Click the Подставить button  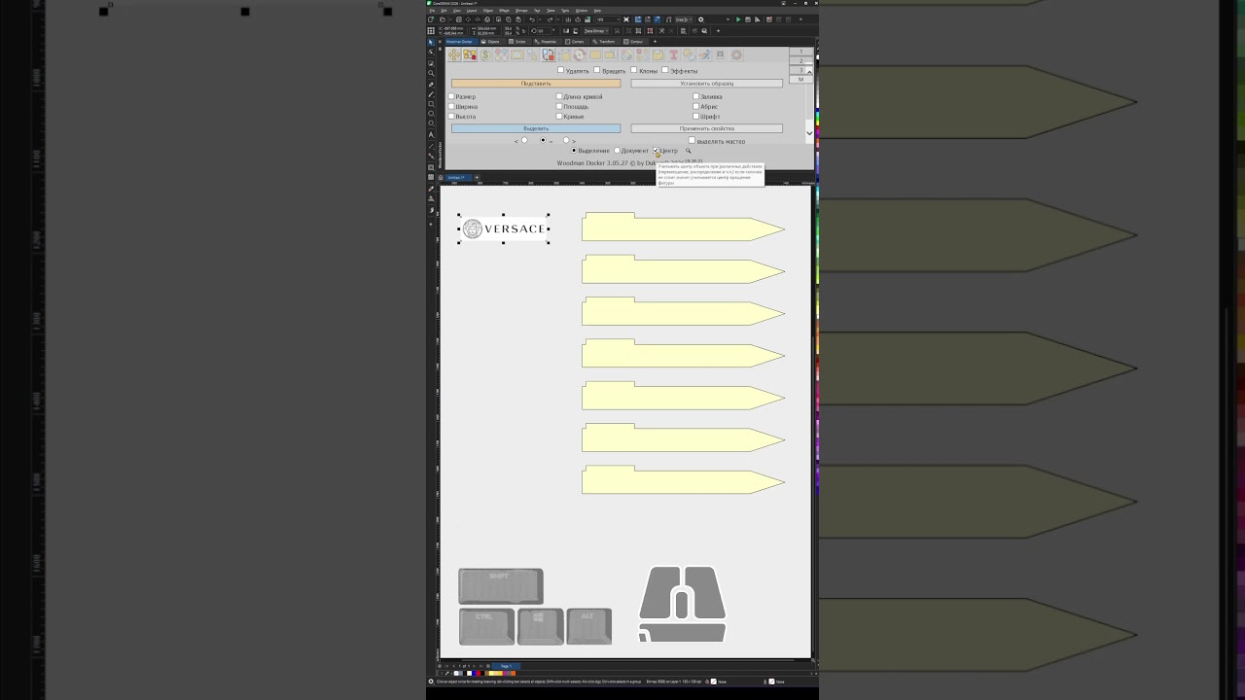point(536,84)
